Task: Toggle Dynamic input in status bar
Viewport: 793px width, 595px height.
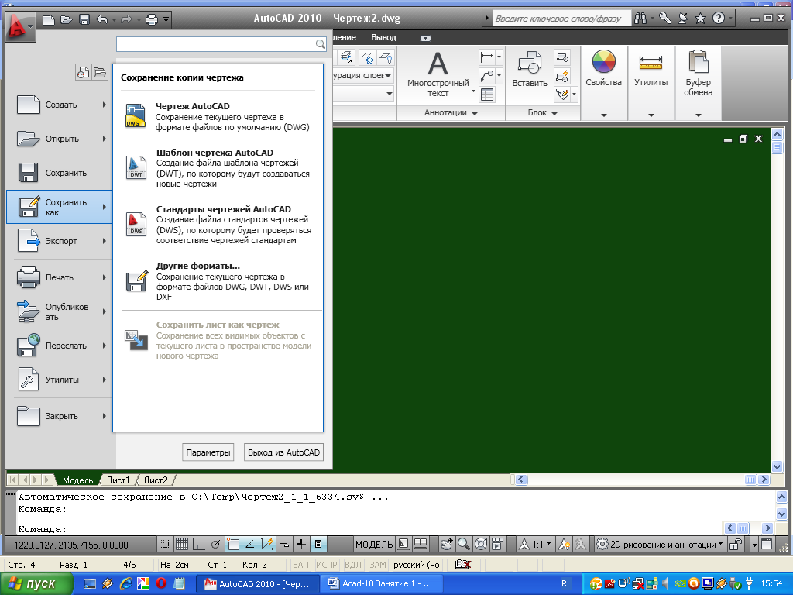Action: click(x=284, y=545)
